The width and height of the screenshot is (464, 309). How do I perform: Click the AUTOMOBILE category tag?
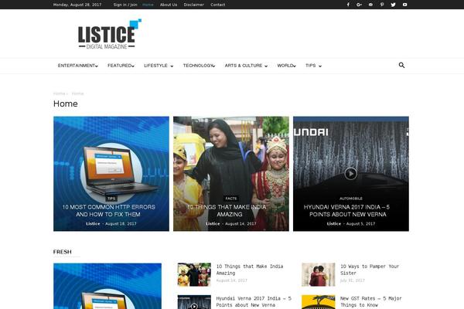tap(351, 199)
